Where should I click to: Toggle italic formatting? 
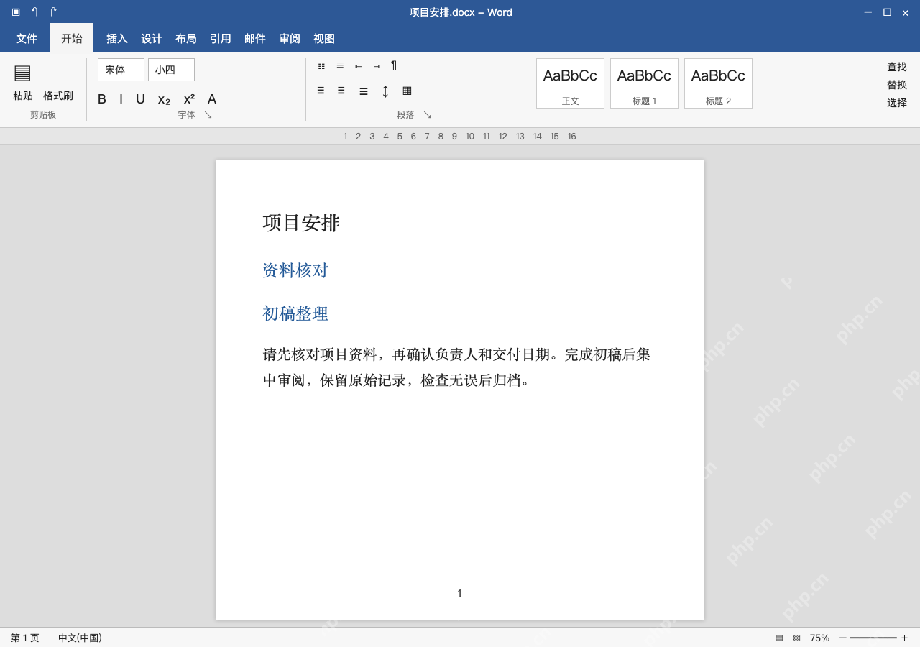121,99
